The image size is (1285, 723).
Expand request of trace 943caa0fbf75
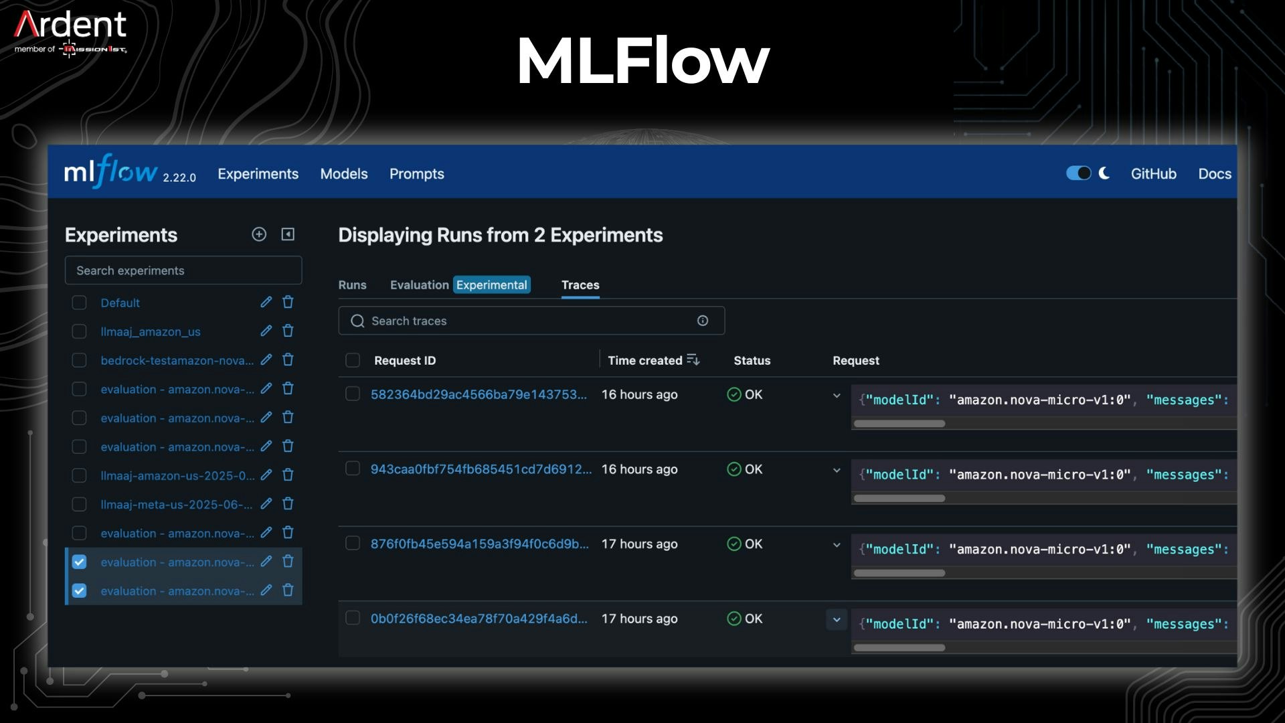(837, 471)
